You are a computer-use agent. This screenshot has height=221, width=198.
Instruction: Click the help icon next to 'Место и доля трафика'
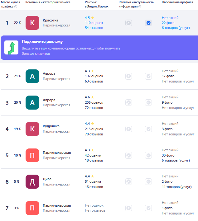(x=16, y=7)
